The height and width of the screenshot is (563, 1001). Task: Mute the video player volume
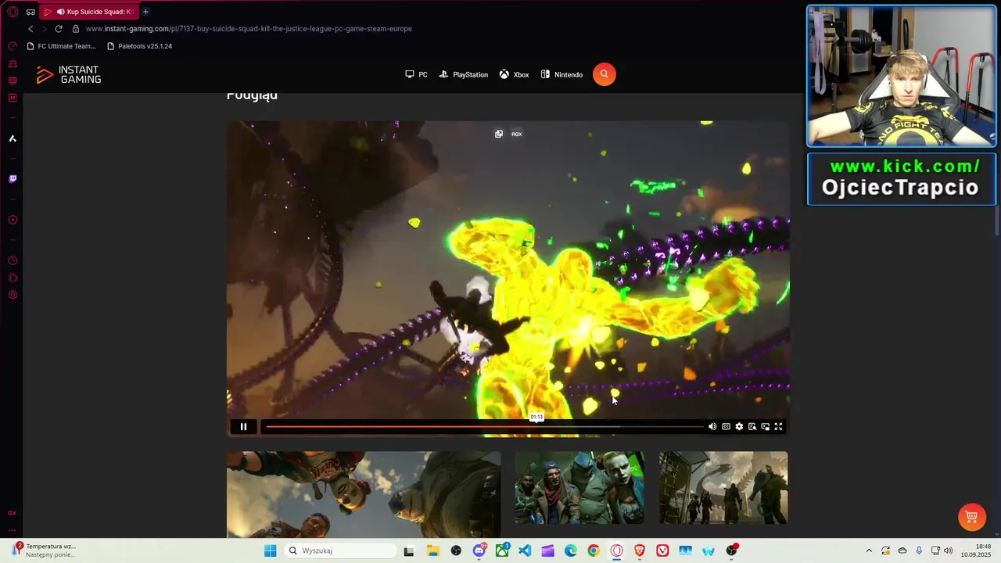(712, 426)
